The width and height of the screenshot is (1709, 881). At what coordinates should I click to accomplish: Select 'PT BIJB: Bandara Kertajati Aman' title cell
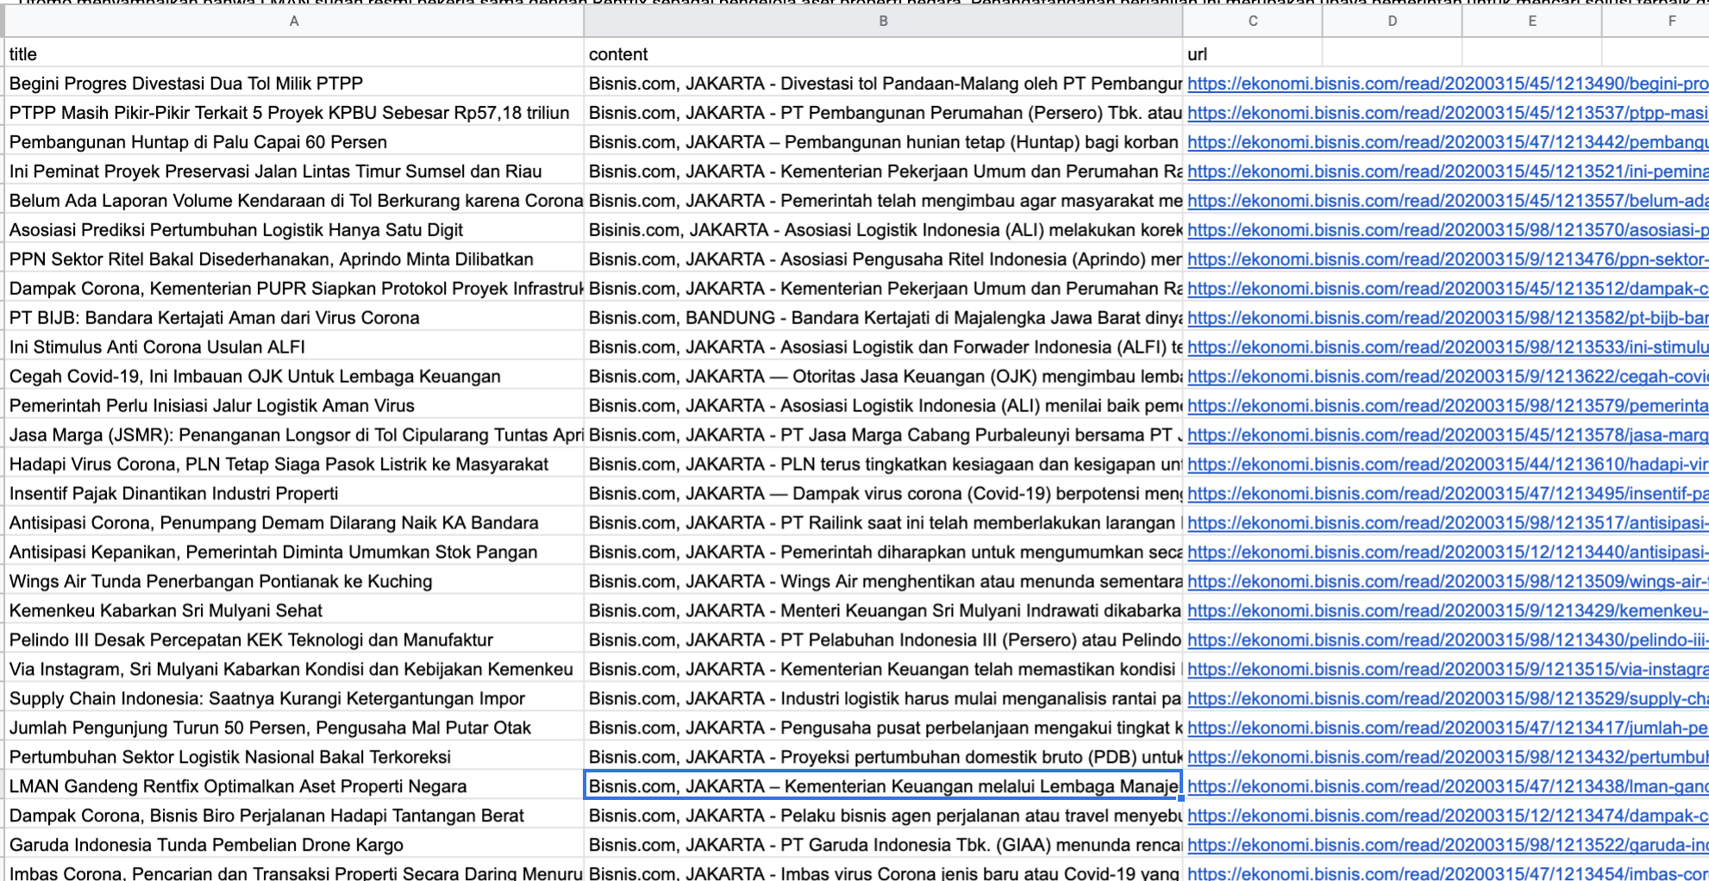[x=294, y=318]
